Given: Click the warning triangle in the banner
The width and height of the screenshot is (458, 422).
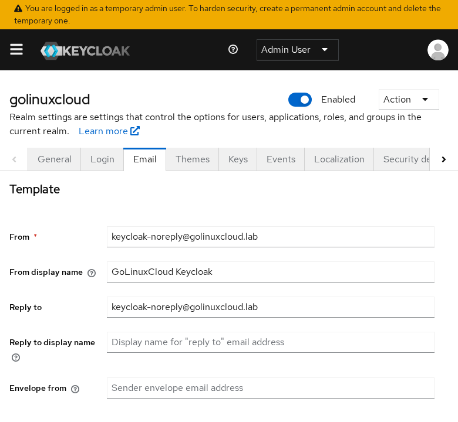Looking at the screenshot, I should [18, 8].
